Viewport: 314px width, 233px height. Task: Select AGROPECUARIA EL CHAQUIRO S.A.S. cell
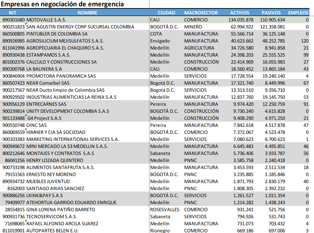65,48
